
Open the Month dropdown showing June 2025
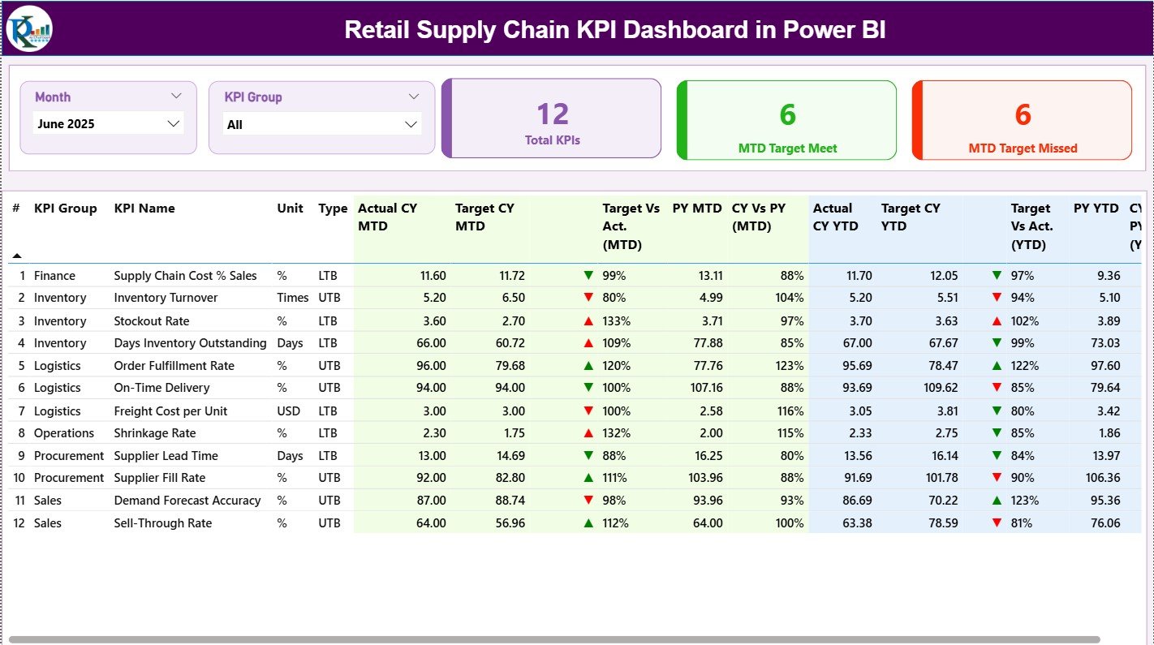(x=108, y=123)
